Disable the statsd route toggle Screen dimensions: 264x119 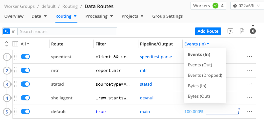point(25,84)
